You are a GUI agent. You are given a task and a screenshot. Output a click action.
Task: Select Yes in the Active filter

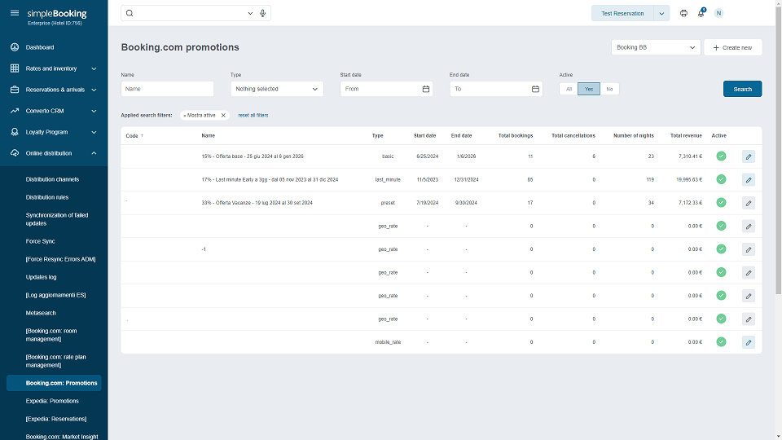[589, 89]
